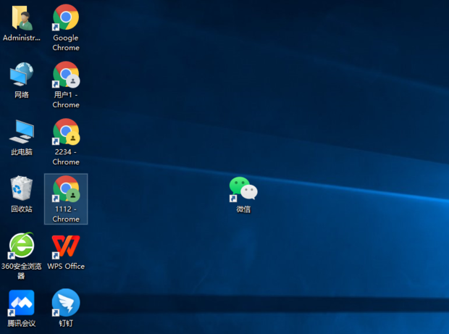Image resolution: width=449 pixels, height=334 pixels.
Task: Click the "微信" label text
Action: point(243,209)
